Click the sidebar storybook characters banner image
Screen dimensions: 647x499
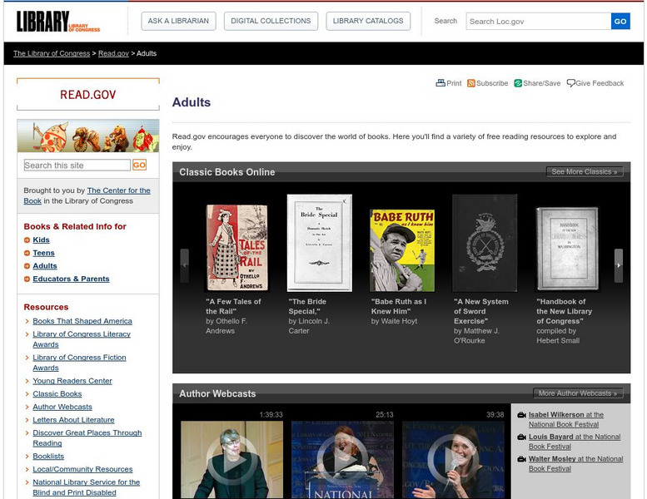[88, 136]
